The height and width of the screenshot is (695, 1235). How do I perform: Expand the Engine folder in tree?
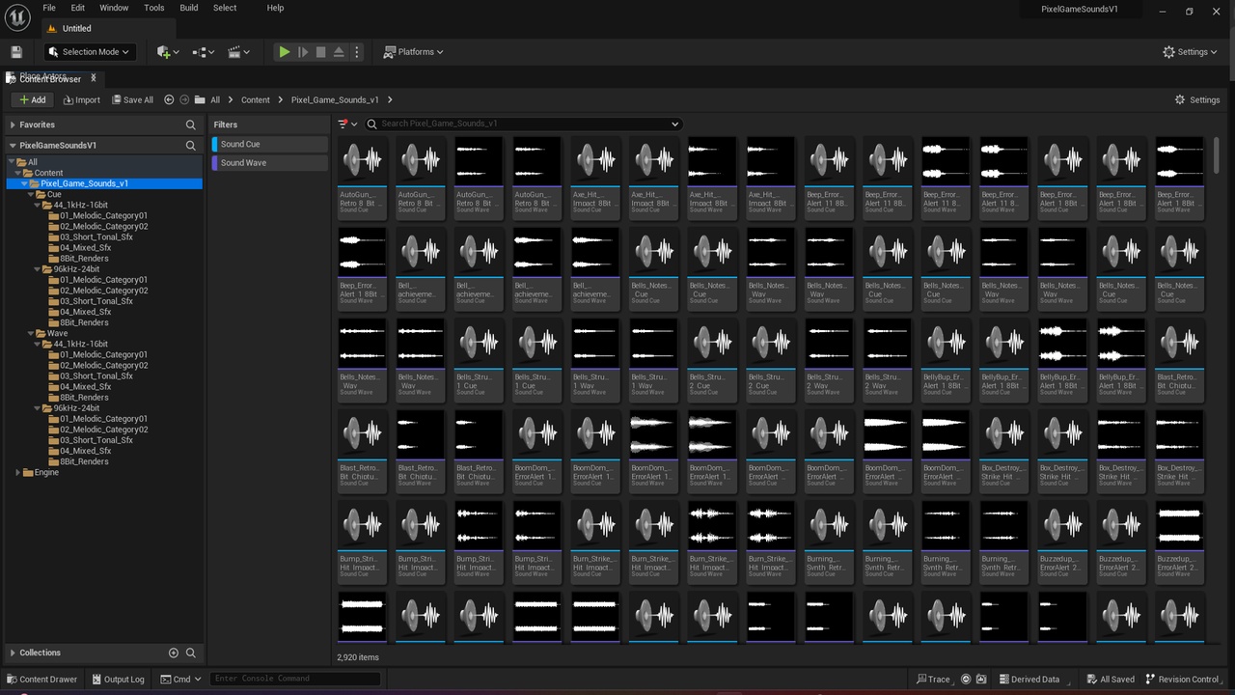[x=17, y=472]
